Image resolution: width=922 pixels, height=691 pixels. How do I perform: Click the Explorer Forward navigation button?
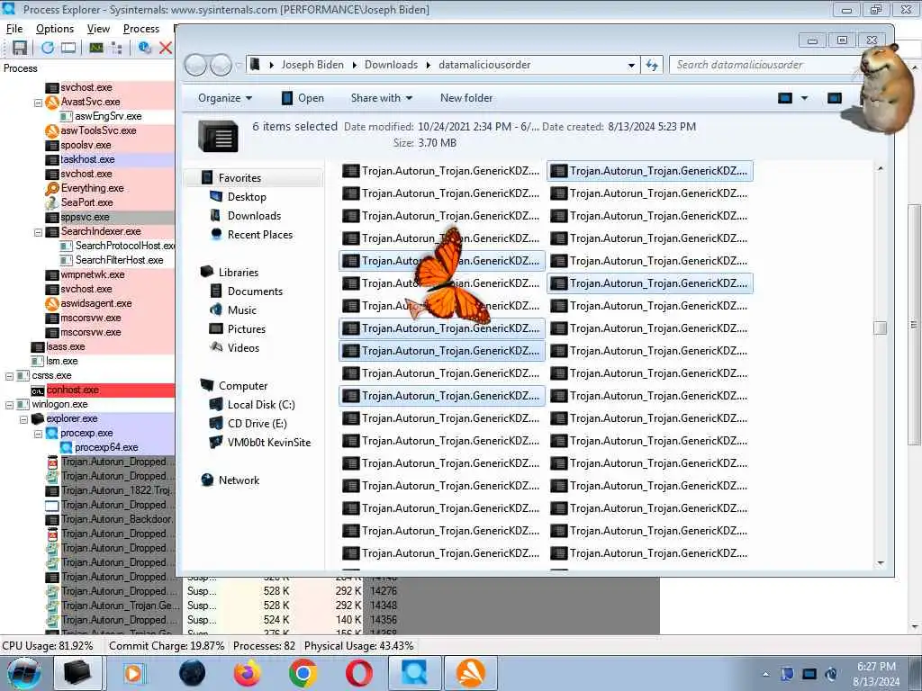coord(221,65)
